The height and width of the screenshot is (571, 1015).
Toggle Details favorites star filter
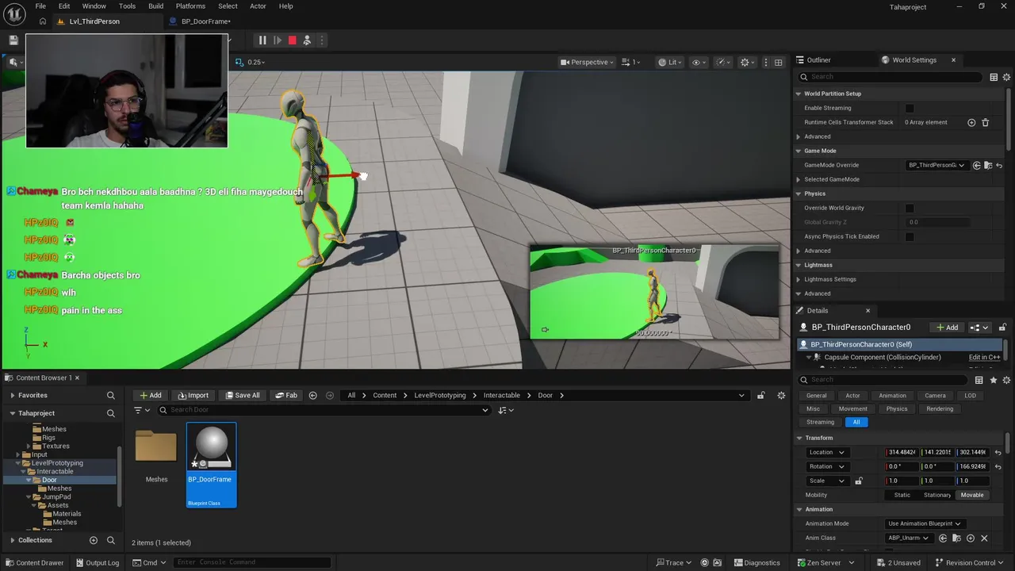[994, 380]
